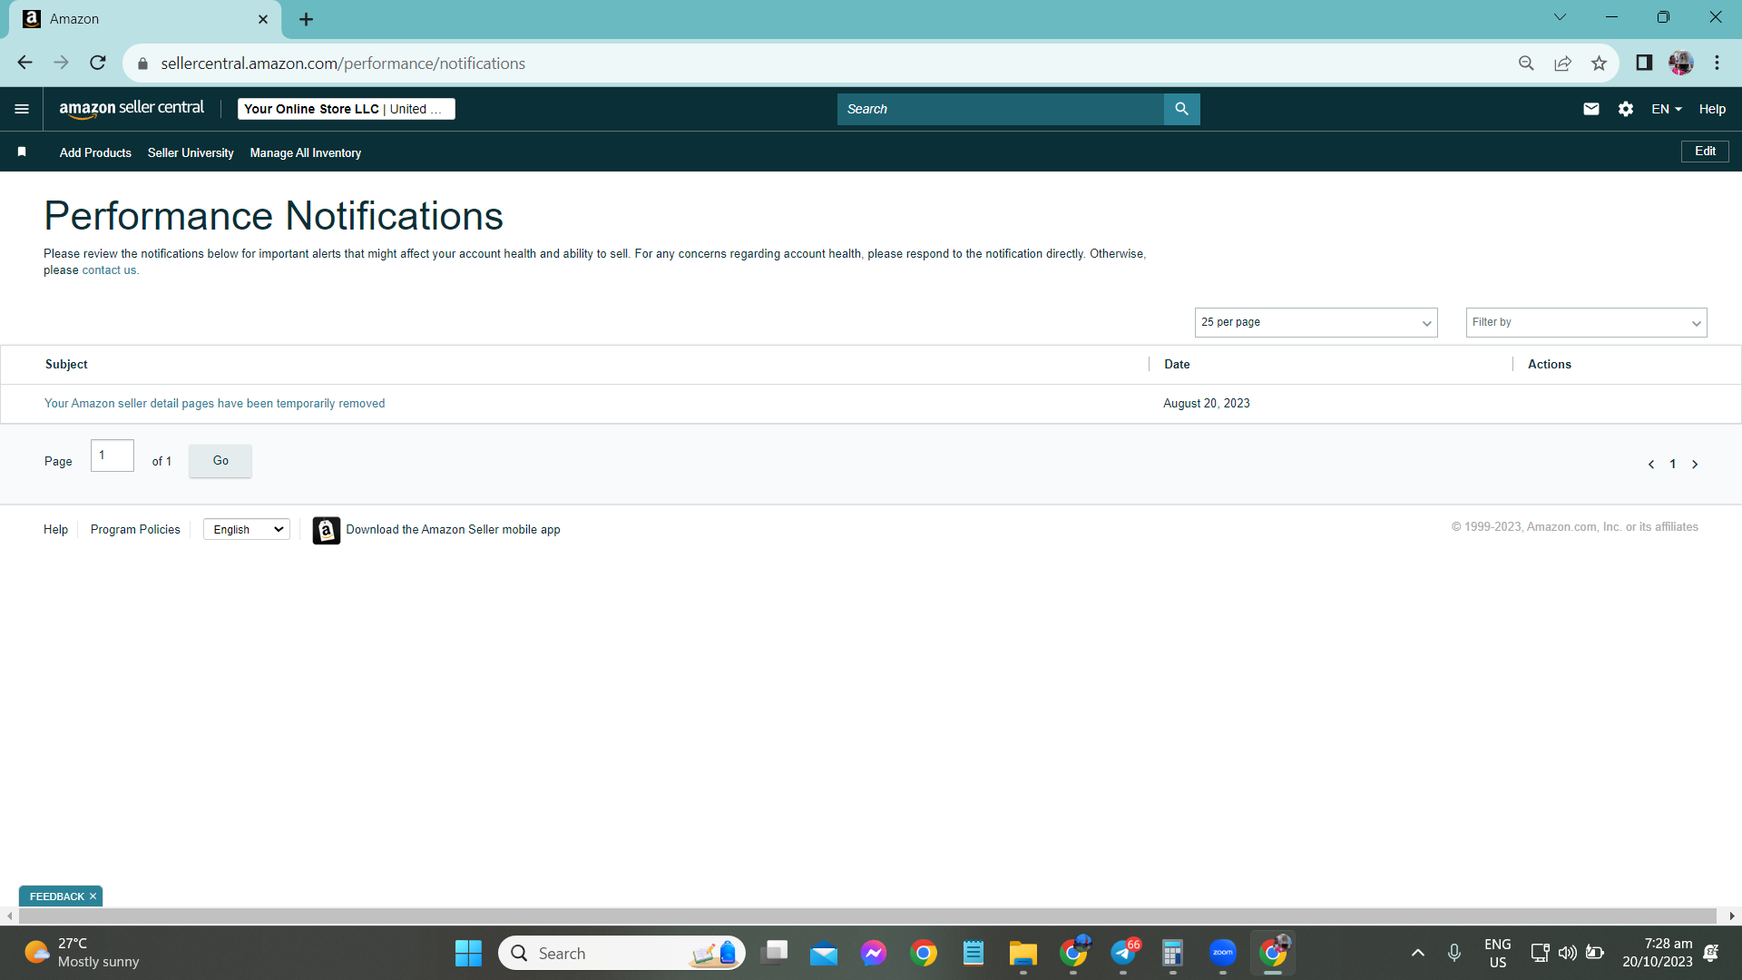Click the Windows taskbar Search box
1742x980 pixels.
pyautogui.click(x=621, y=953)
